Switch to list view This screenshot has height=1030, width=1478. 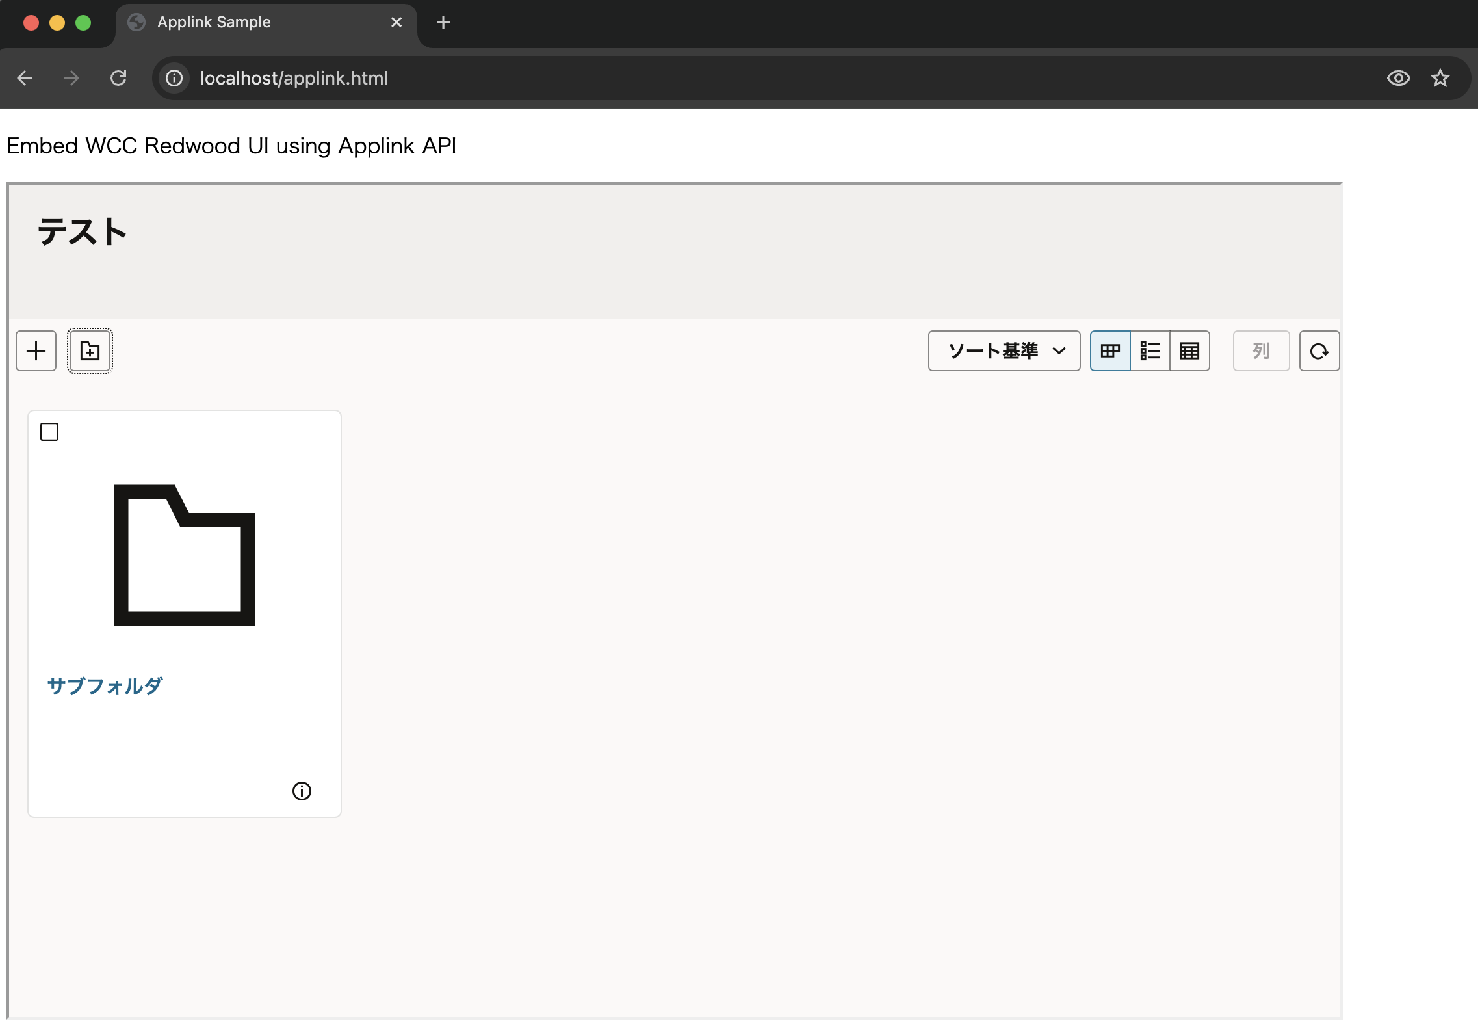[1150, 351]
